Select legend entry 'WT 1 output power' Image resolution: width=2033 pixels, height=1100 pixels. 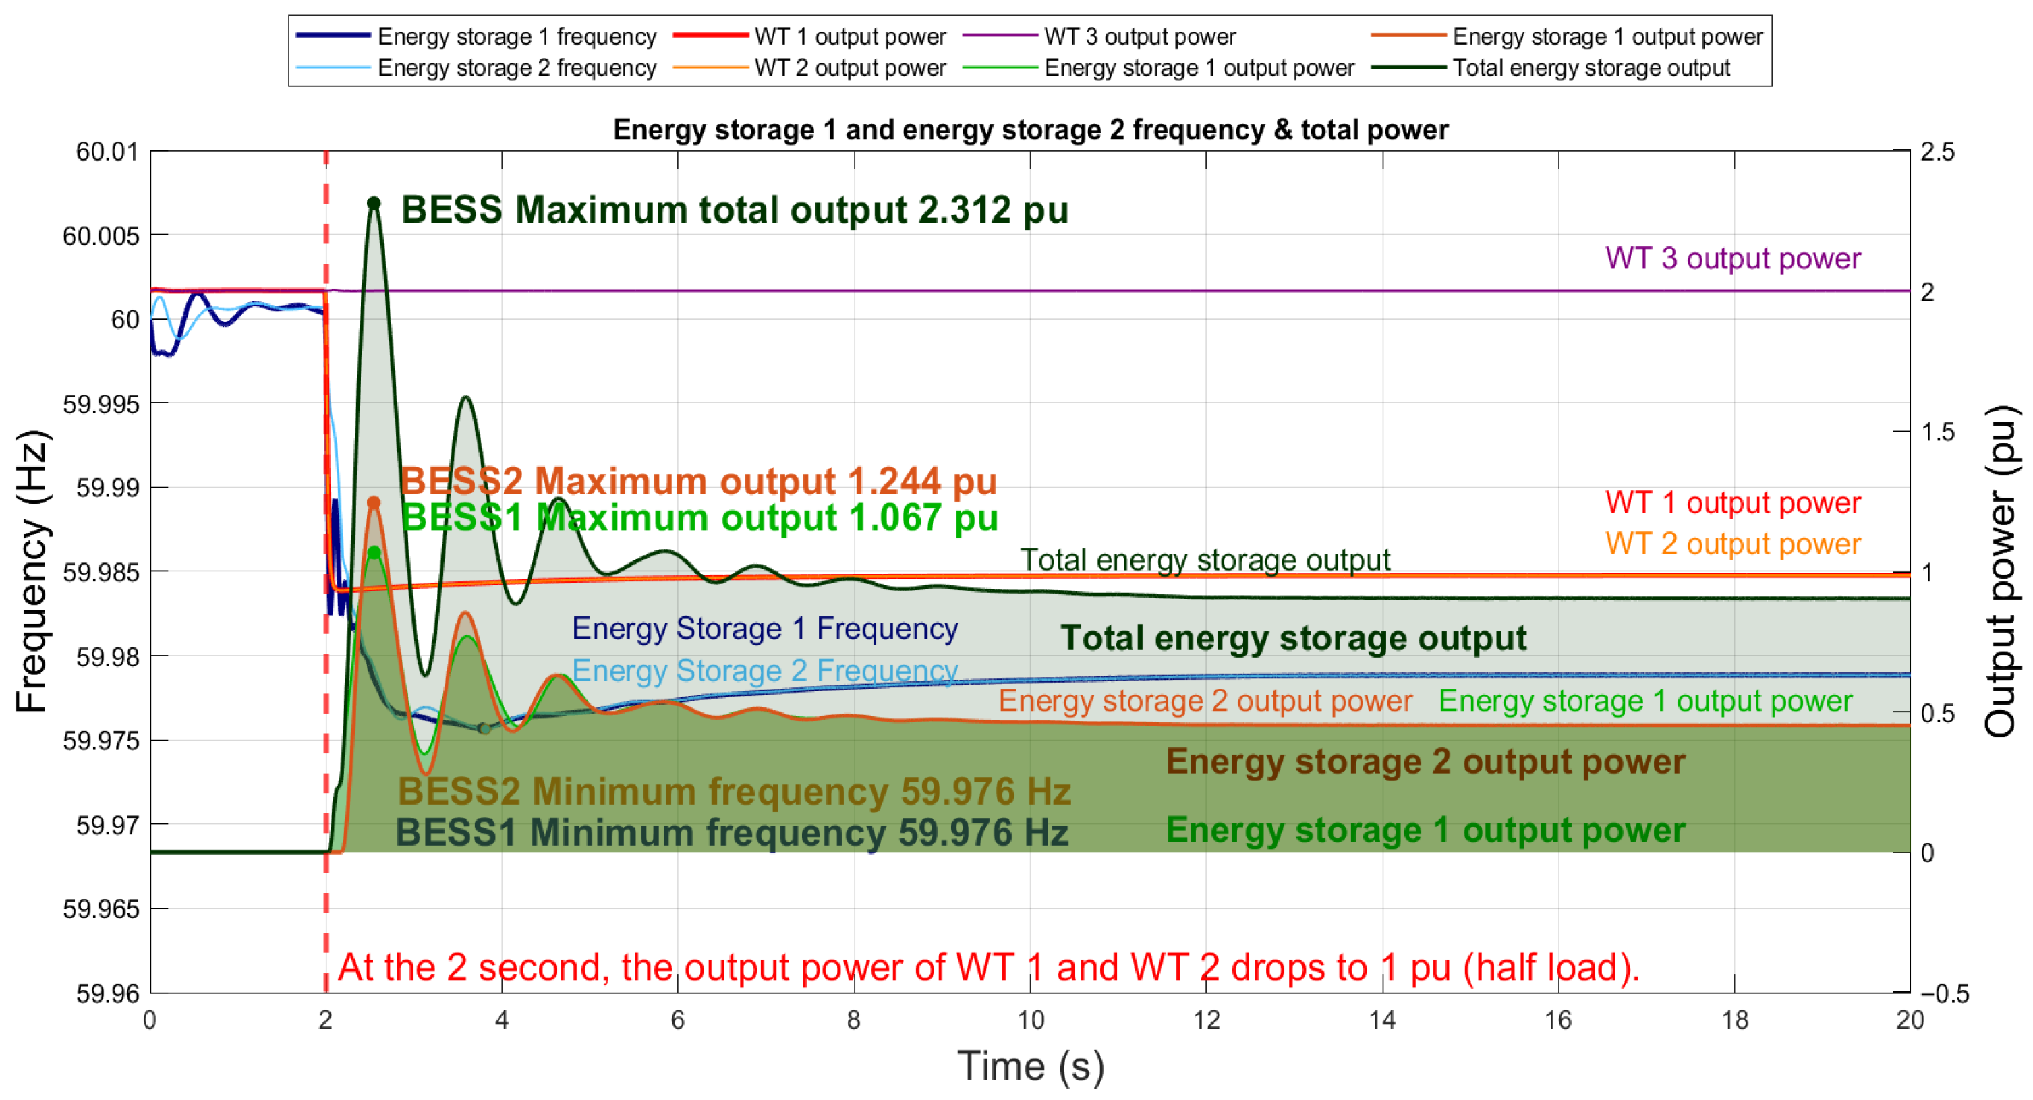pos(850,36)
